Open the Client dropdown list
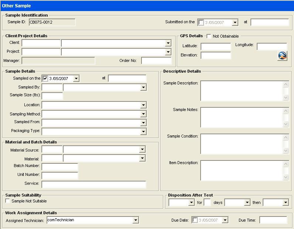Image resolution: width=294 pixels, height=229 pixels. coord(168,43)
